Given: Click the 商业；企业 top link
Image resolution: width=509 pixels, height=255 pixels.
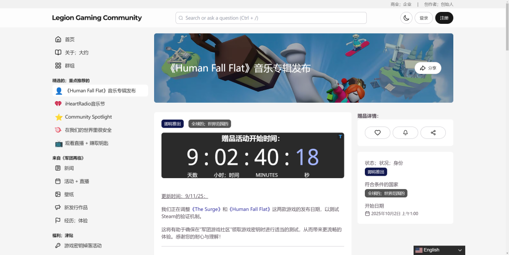Looking at the screenshot, I should pos(401,4).
